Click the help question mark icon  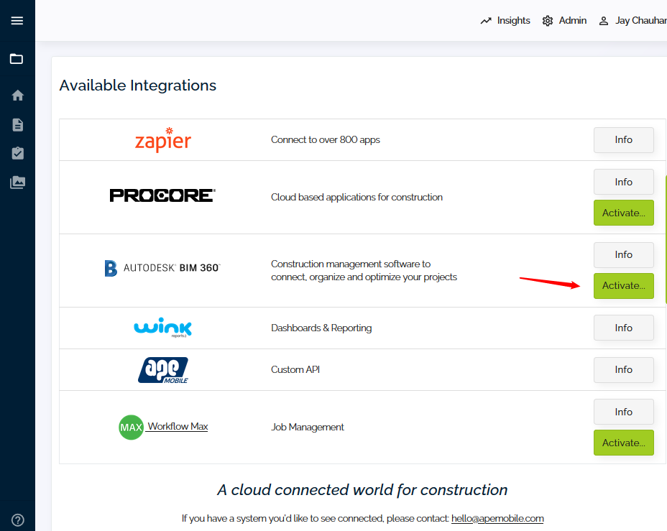tap(17, 520)
